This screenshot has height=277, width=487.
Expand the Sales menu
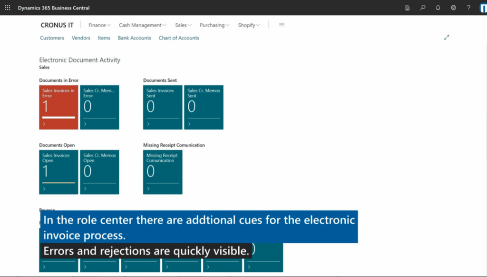tap(183, 25)
